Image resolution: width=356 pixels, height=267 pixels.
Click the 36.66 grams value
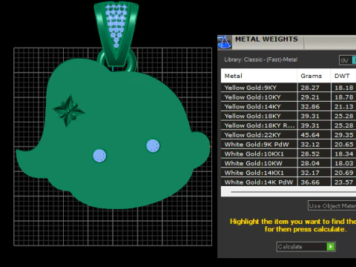point(310,182)
